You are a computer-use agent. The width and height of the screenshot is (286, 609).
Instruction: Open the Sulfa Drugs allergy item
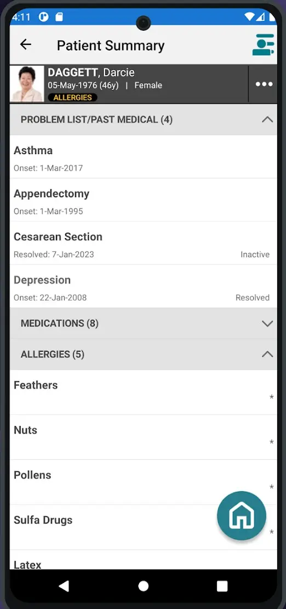143,527
